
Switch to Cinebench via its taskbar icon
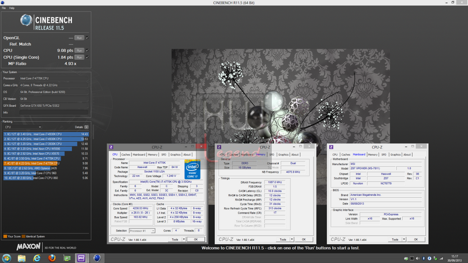click(x=97, y=258)
